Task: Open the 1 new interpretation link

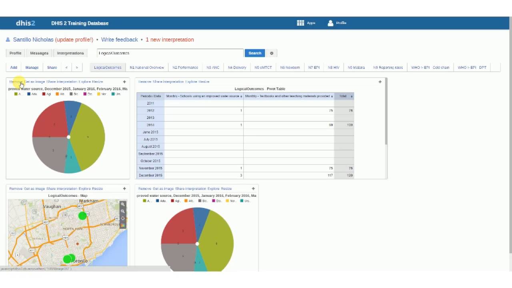Action: [170, 40]
